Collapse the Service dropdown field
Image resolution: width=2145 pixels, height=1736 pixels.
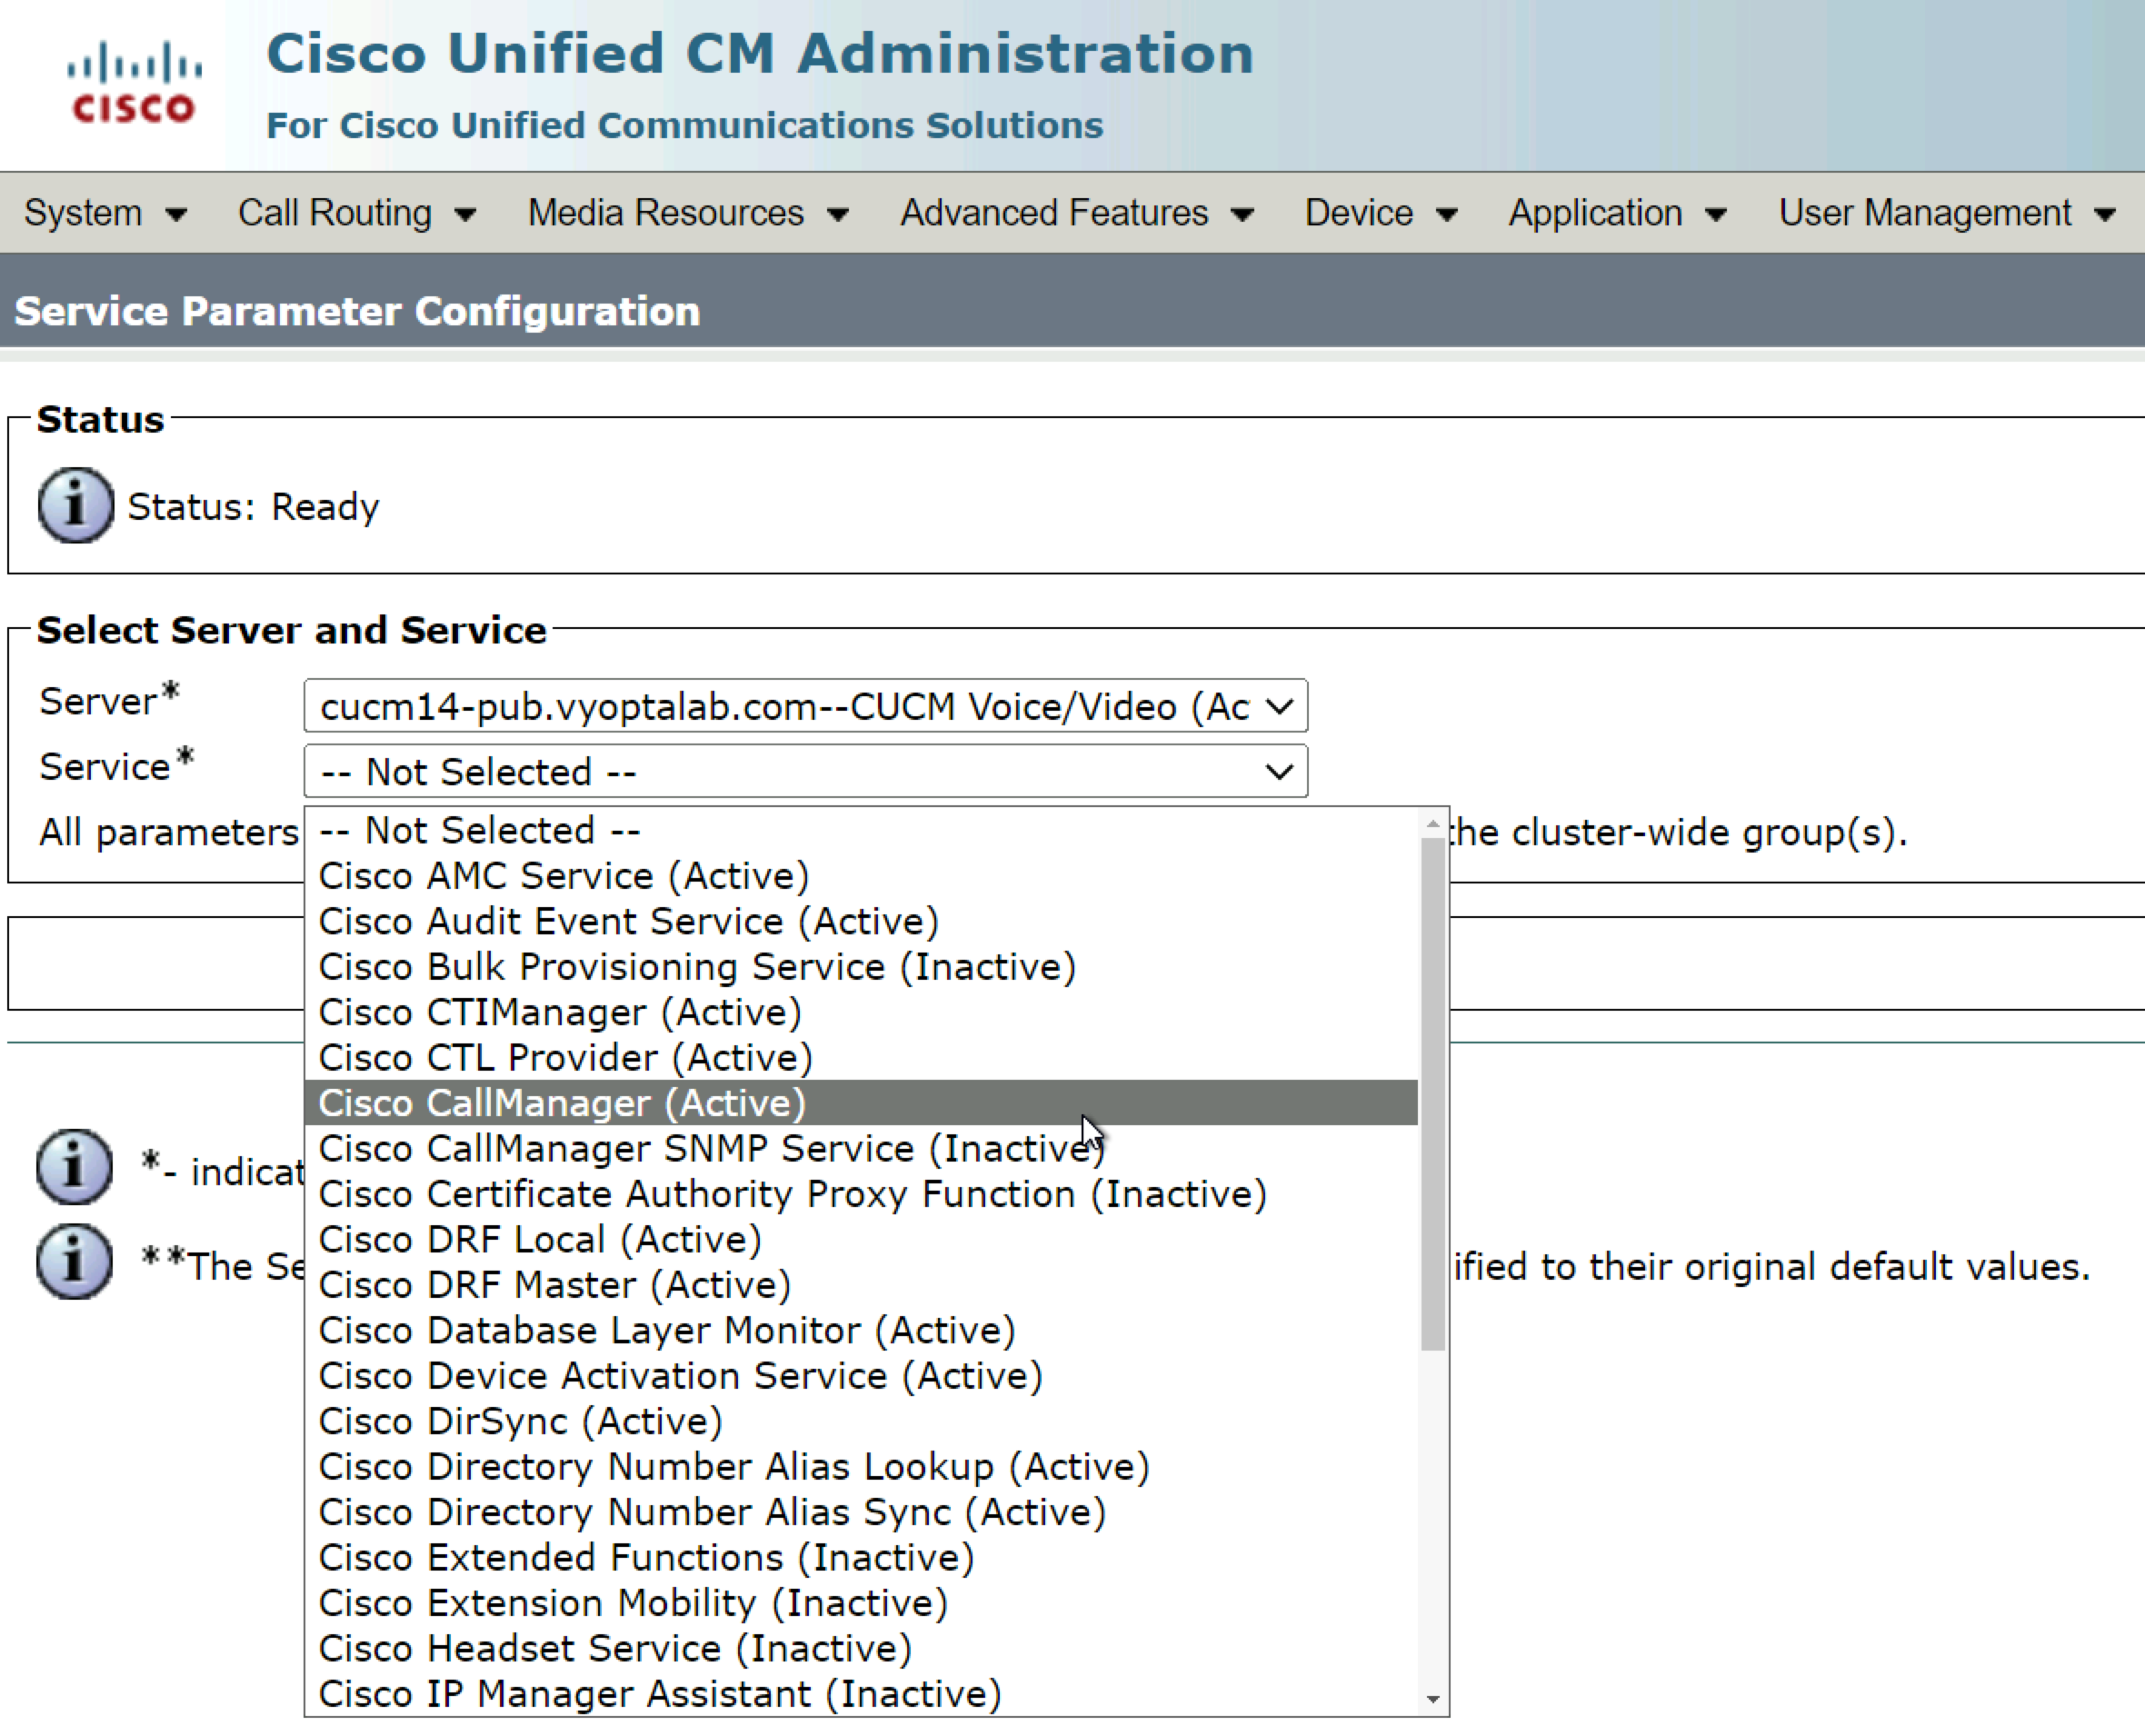pyautogui.click(x=806, y=771)
